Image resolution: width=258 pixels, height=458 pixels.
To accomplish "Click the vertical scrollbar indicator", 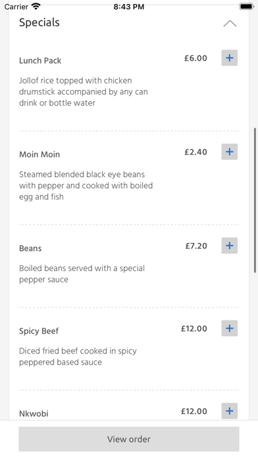I will [x=255, y=200].
